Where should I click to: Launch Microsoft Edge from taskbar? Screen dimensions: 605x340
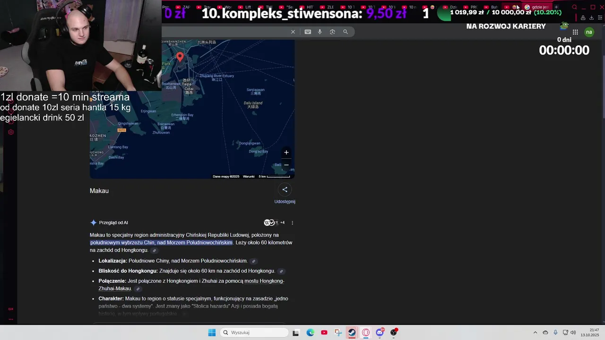(x=310, y=332)
